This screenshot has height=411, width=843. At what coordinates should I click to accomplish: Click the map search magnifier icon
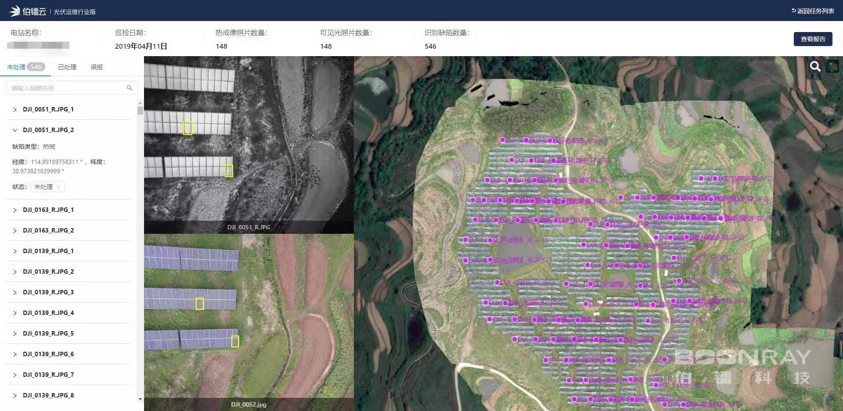point(815,66)
